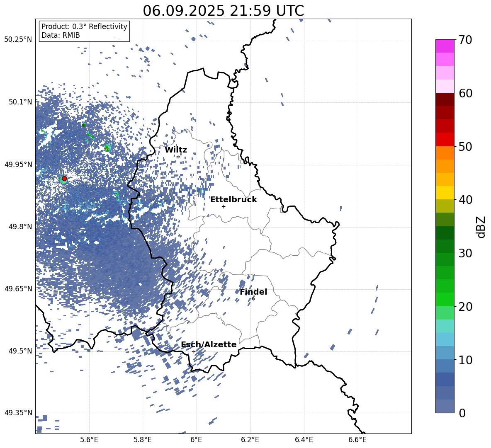Viewport: 491px width, 448px height.
Task: Click the colorbar tick label 60
Action: coord(465,93)
